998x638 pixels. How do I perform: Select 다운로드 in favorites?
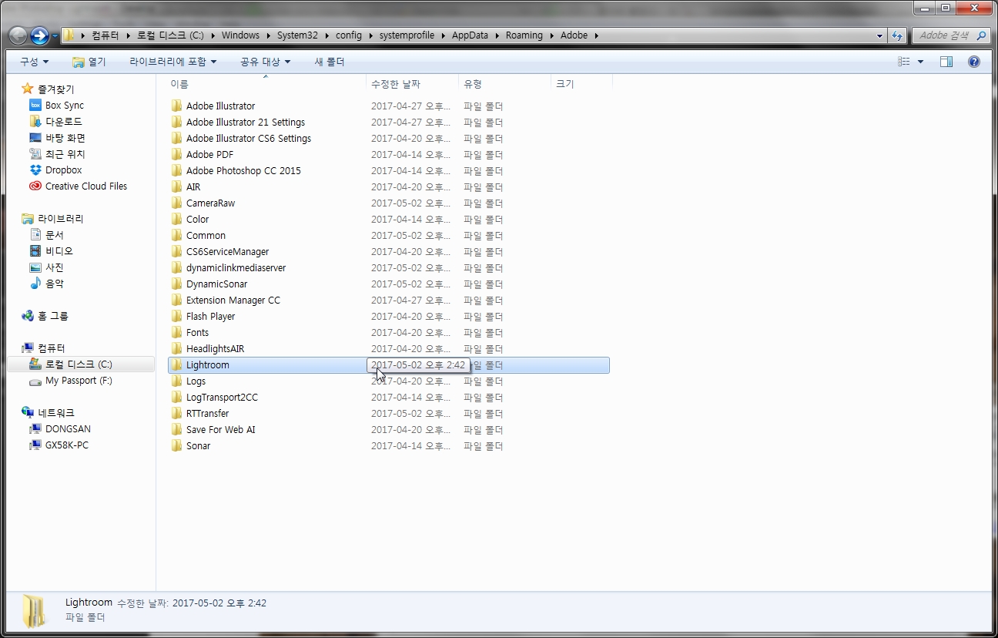[64, 122]
